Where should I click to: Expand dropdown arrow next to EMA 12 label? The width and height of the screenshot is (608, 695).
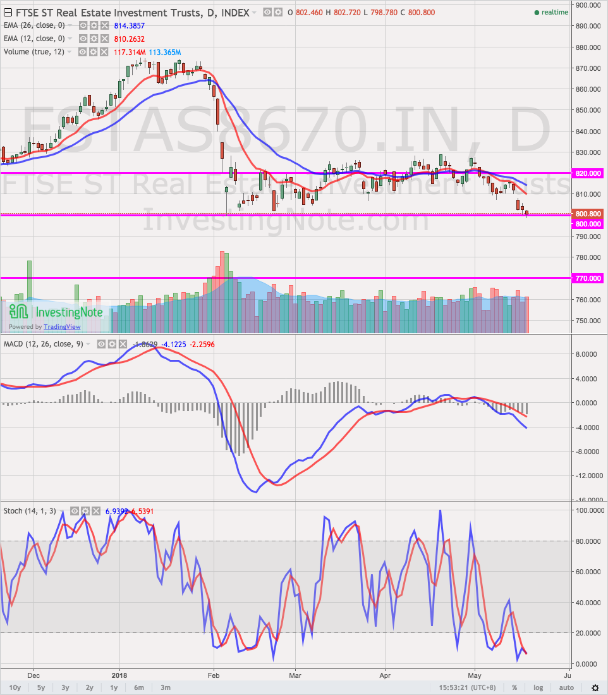click(71, 39)
